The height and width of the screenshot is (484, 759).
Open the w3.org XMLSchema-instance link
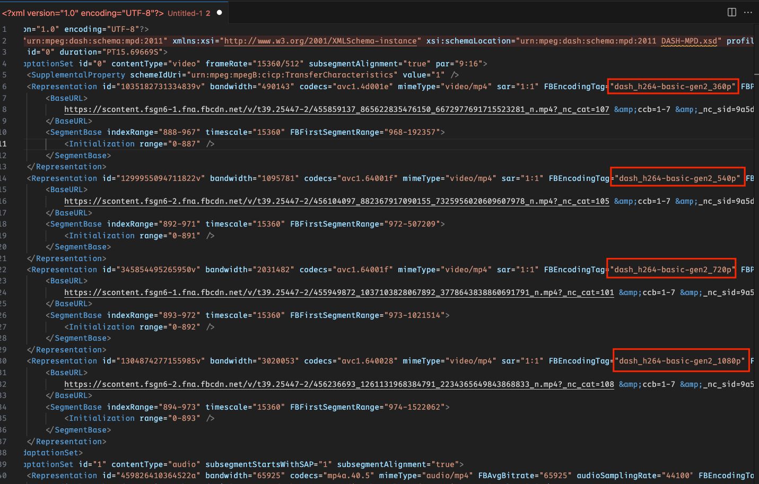[x=320, y=41]
